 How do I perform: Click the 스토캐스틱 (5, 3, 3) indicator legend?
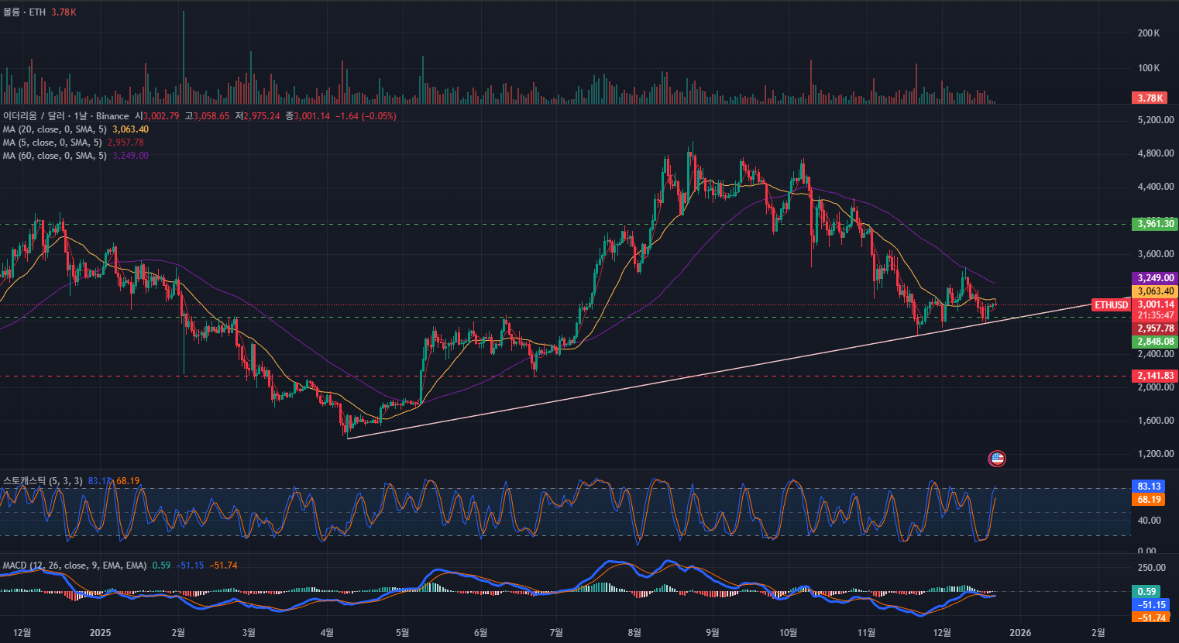click(43, 481)
